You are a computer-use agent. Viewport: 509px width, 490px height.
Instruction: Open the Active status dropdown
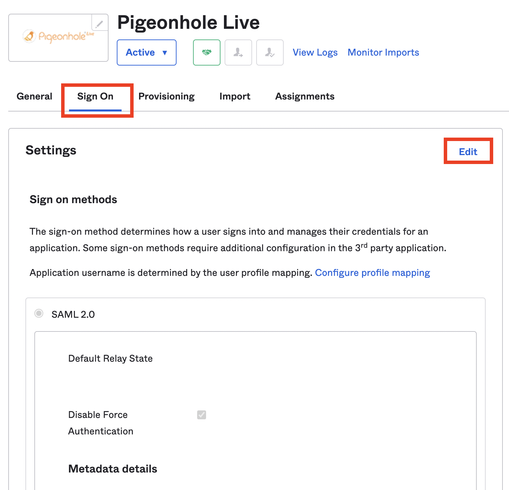tap(147, 52)
